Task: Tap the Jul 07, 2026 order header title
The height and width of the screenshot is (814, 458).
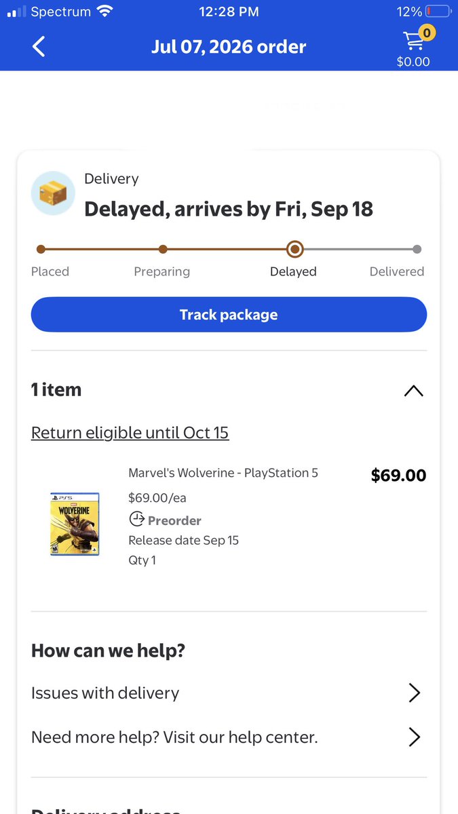Action: pos(229,47)
